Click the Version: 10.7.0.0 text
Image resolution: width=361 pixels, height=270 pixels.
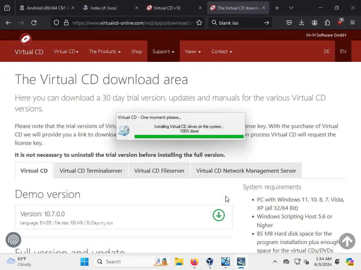[42, 214]
